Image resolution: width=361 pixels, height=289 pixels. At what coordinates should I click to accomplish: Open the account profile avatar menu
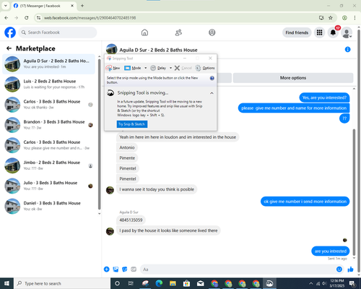point(347,33)
